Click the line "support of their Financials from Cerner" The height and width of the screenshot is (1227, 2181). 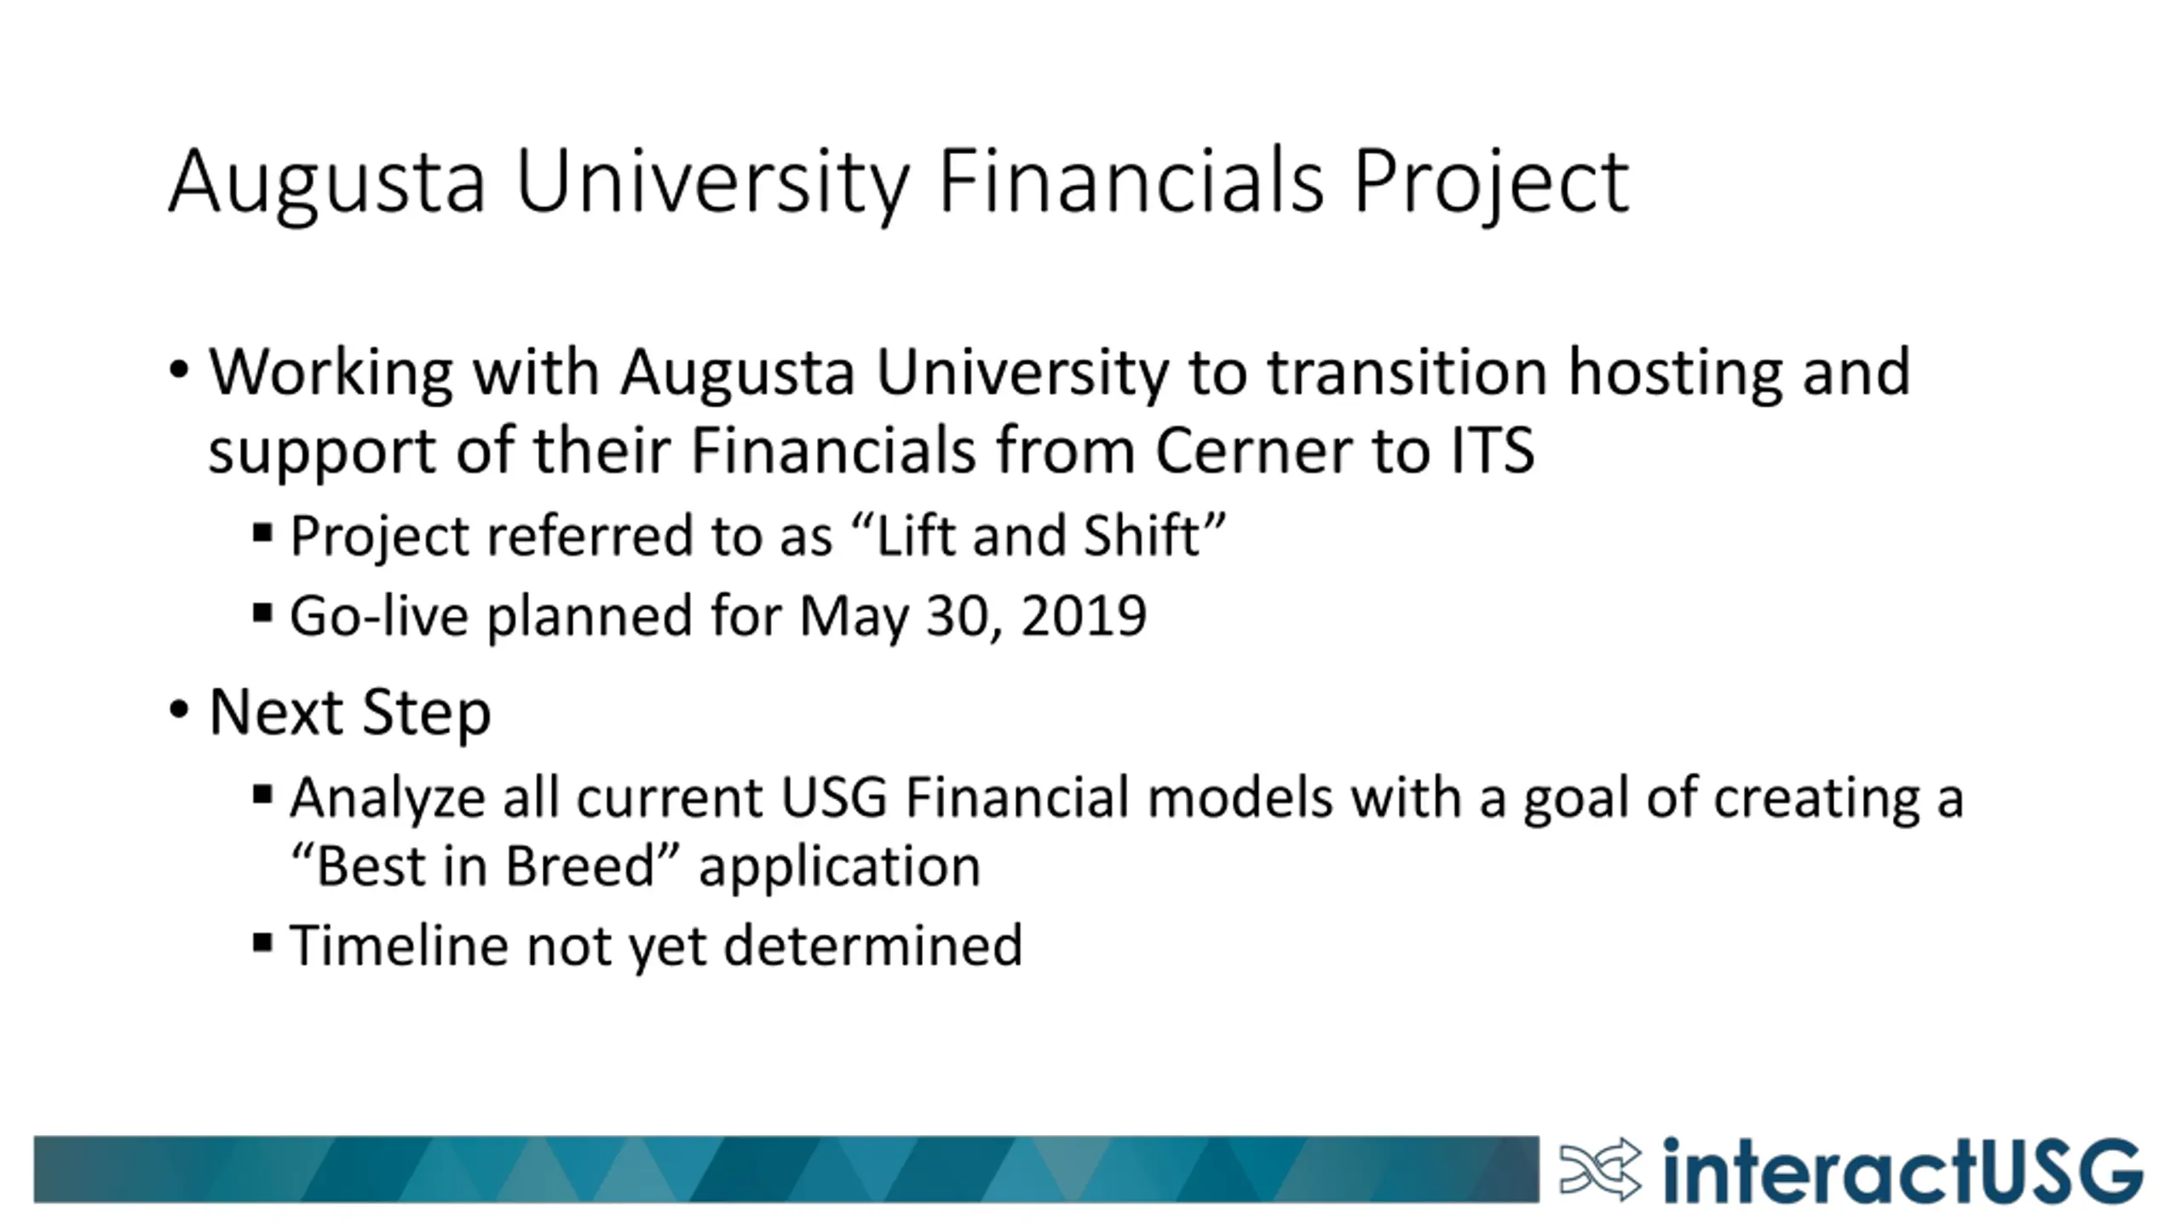click(871, 450)
